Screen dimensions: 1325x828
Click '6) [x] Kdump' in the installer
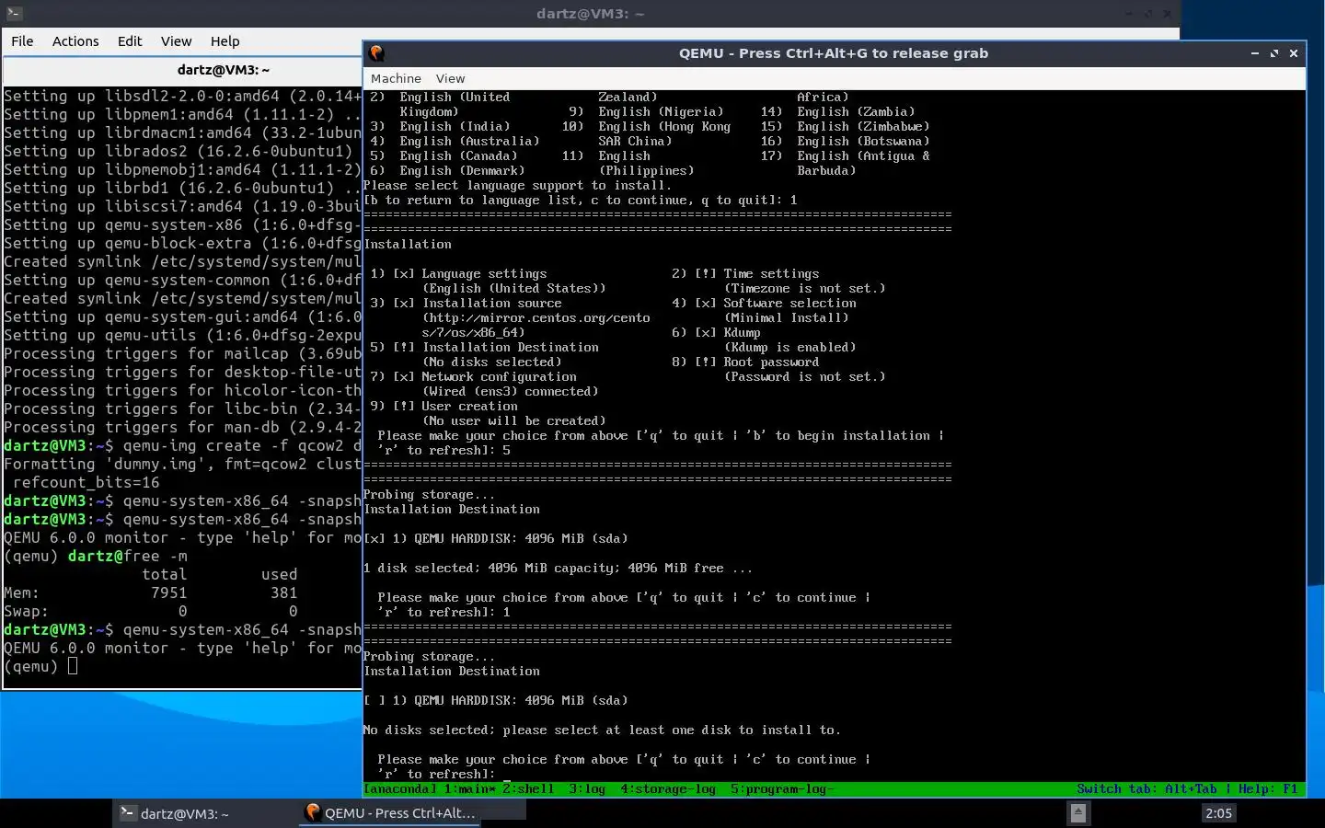pos(716,332)
